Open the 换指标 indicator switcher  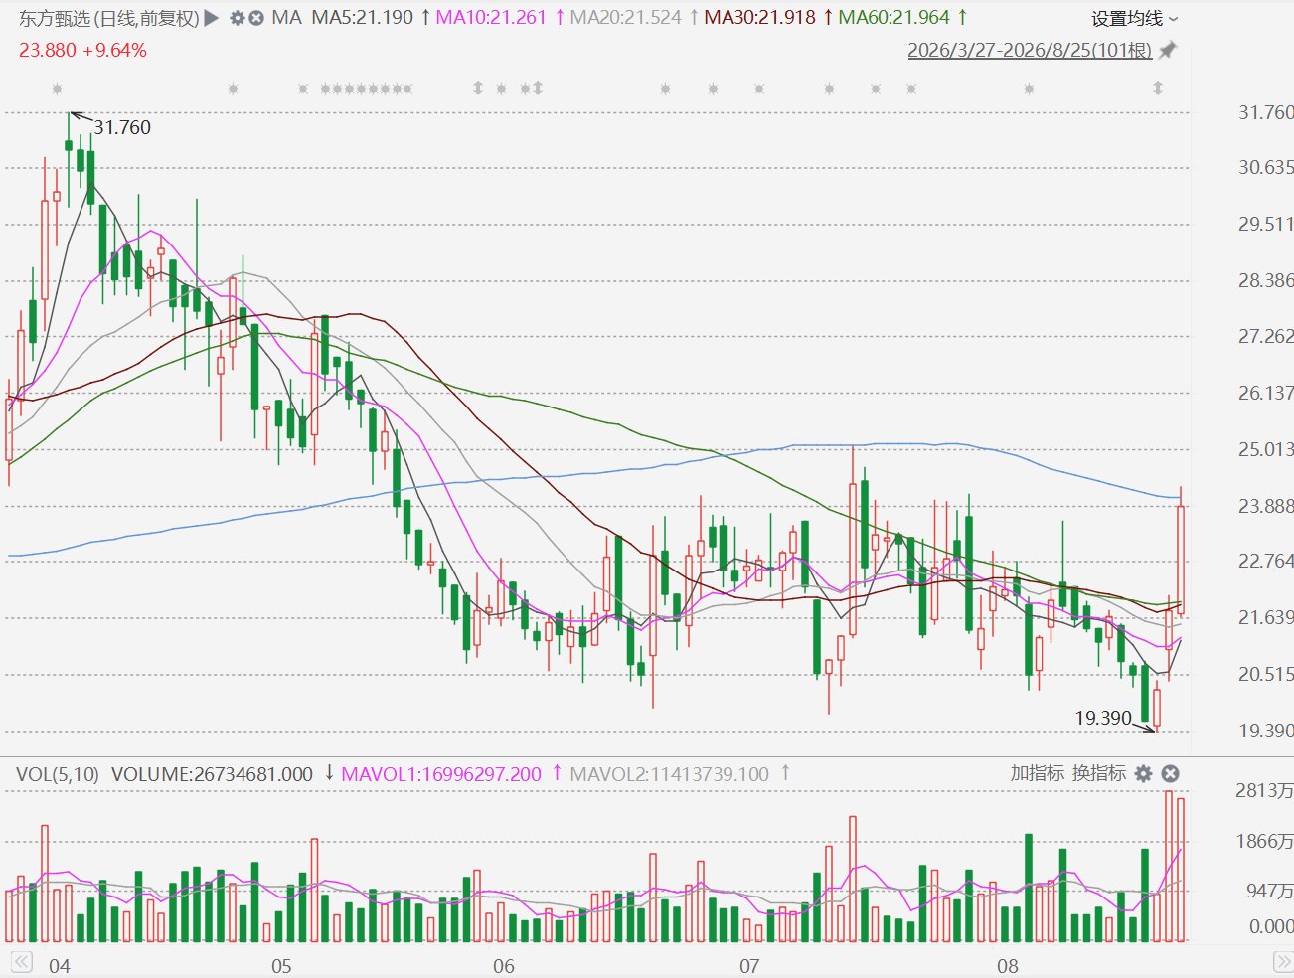(1099, 773)
